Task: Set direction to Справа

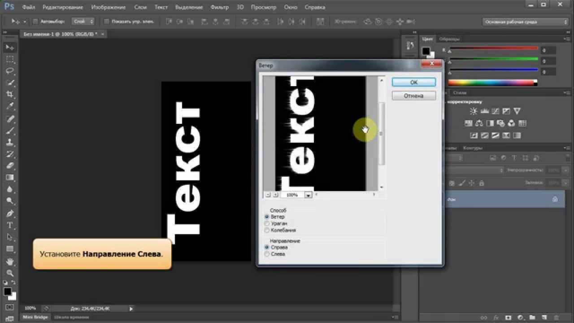Action: [x=267, y=247]
